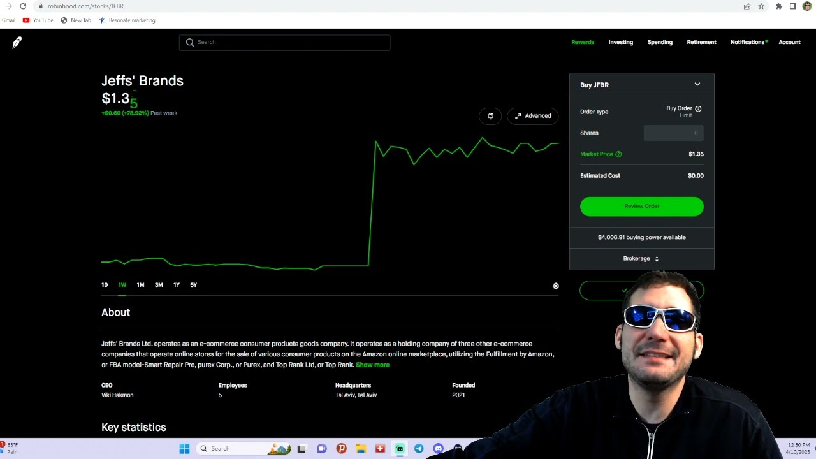Open Discord from the taskbar

438,449
